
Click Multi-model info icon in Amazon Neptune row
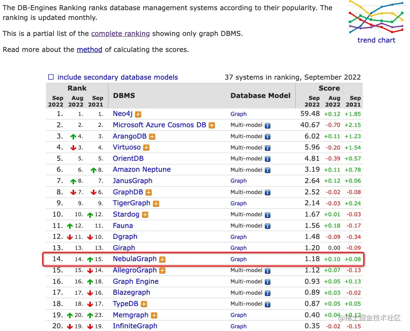point(268,170)
